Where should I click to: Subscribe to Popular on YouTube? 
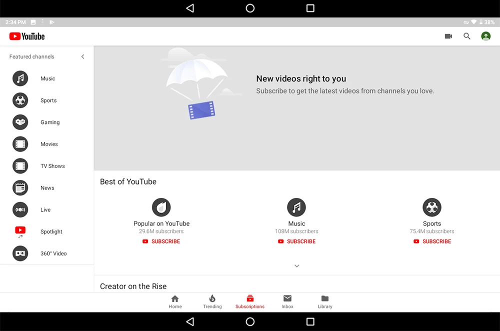click(x=161, y=241)
